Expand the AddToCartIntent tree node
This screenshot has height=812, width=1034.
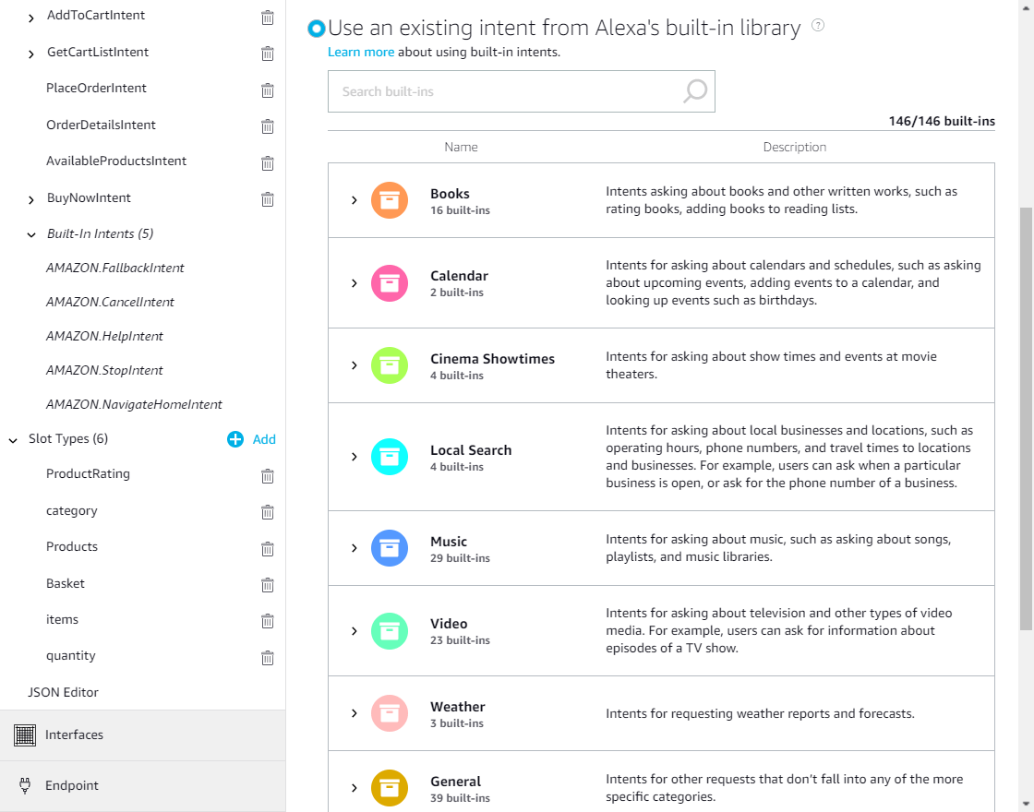point(31,18)
